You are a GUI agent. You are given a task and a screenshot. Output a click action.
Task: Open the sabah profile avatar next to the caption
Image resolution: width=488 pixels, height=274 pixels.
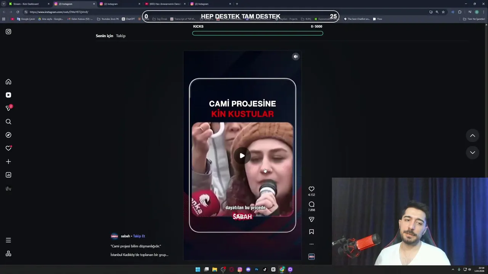click(114, 236)
